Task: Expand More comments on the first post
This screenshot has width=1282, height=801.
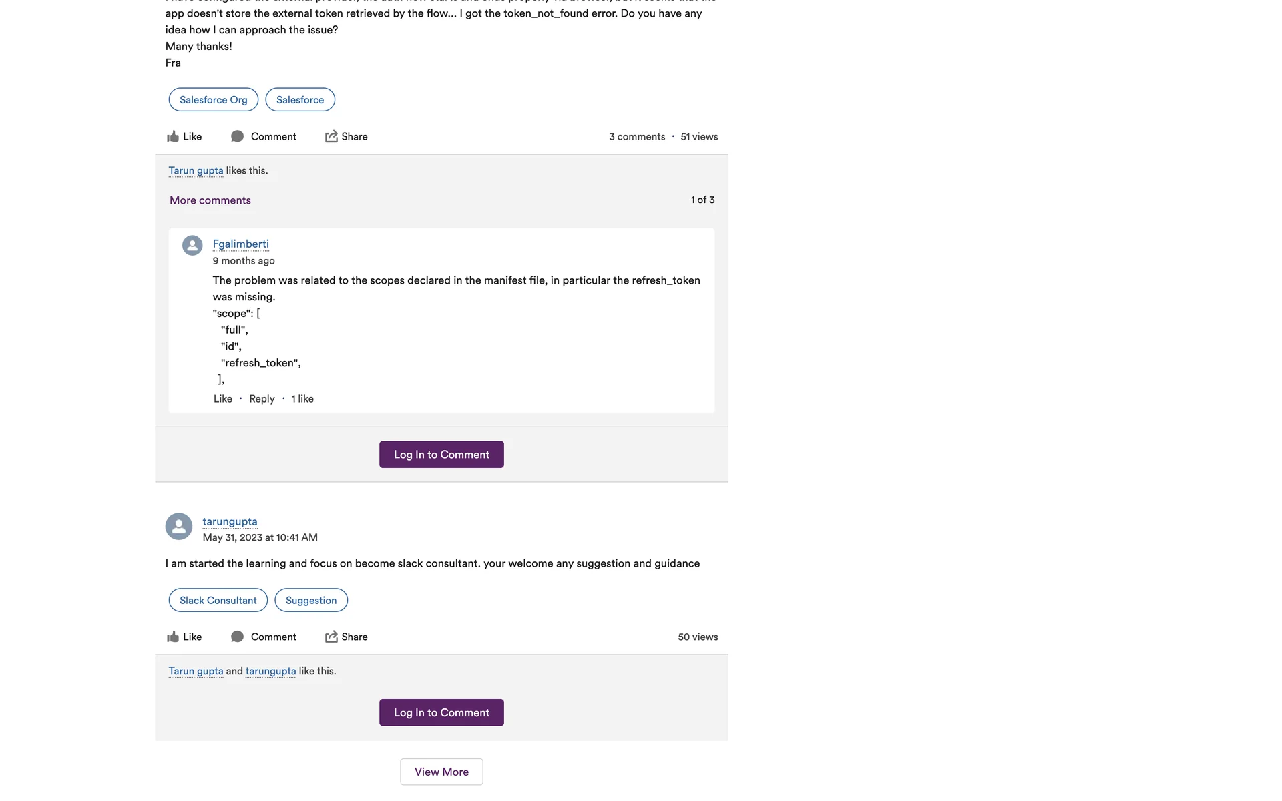Action: [x=210, y=200]
